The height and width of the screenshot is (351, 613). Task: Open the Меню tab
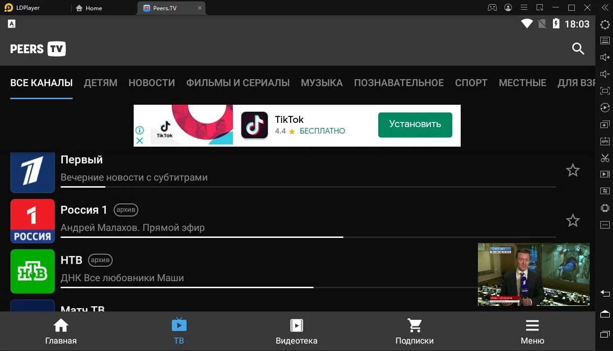532,331
